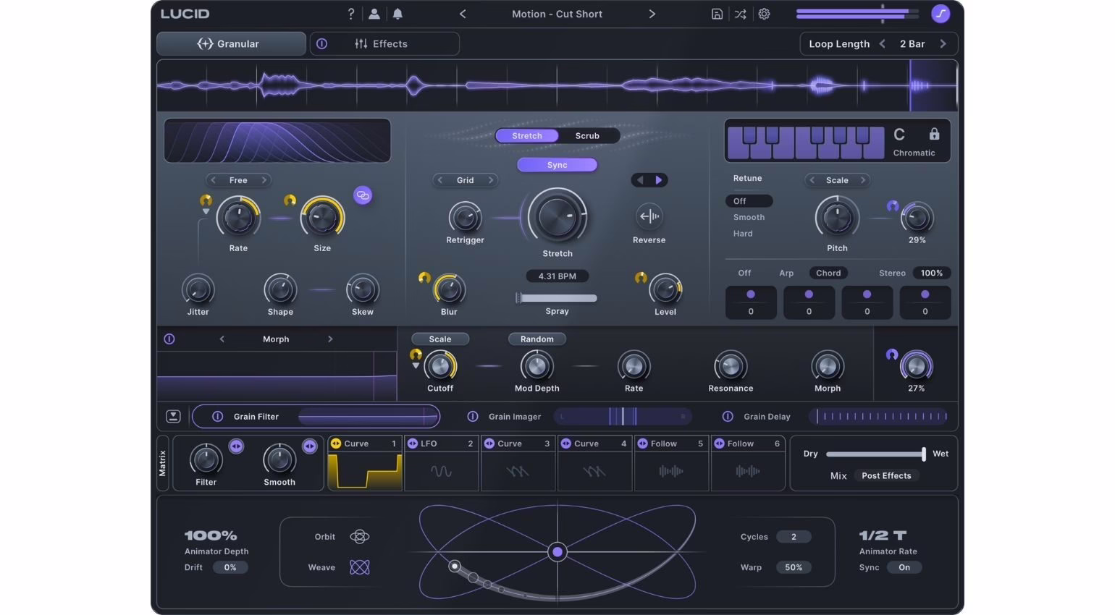1115x615 pixels.
Task: Click right arrow of Morph filter selector
Action: pyautogui.click(x=330, y=339)
